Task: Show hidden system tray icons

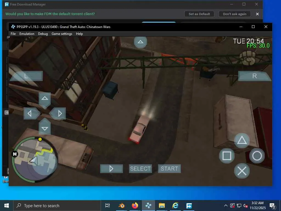Action: coord(226,206)
